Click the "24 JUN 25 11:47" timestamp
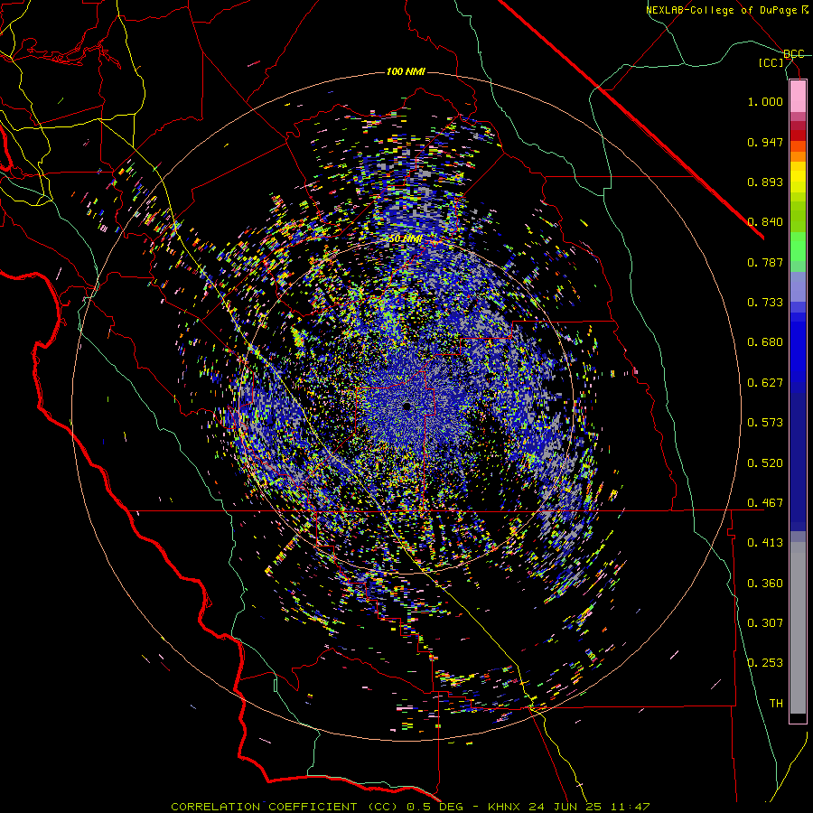813x813 pixels. (590, 807)
